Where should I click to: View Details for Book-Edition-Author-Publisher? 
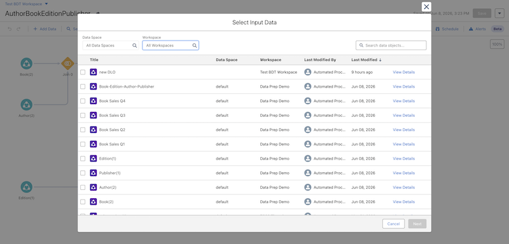click(x=404, y=86)
